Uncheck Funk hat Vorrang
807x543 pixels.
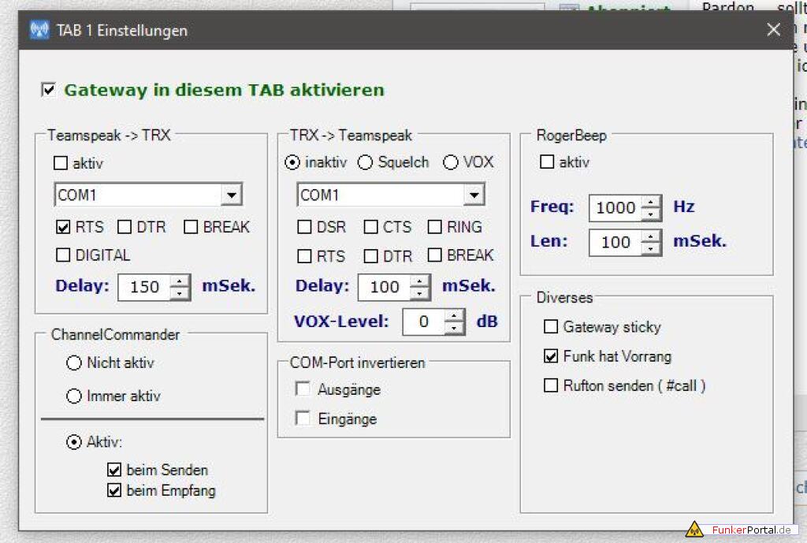pos(551,357)
